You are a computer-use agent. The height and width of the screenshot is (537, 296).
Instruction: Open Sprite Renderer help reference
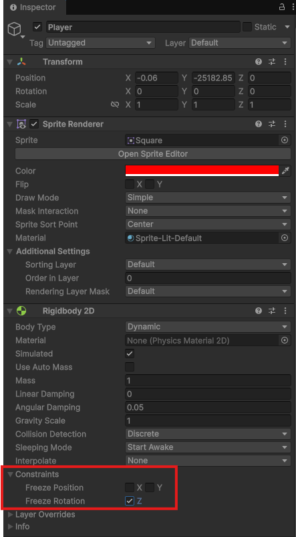(259, 124)
